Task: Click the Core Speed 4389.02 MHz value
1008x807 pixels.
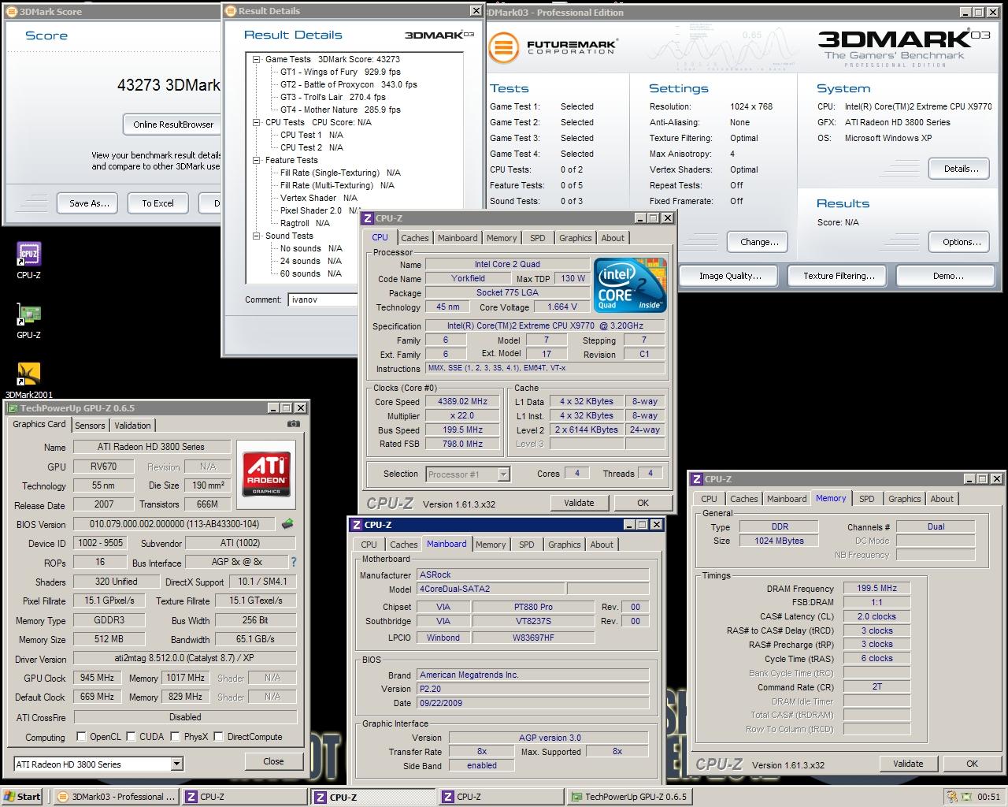Action: tap(462, 401)
